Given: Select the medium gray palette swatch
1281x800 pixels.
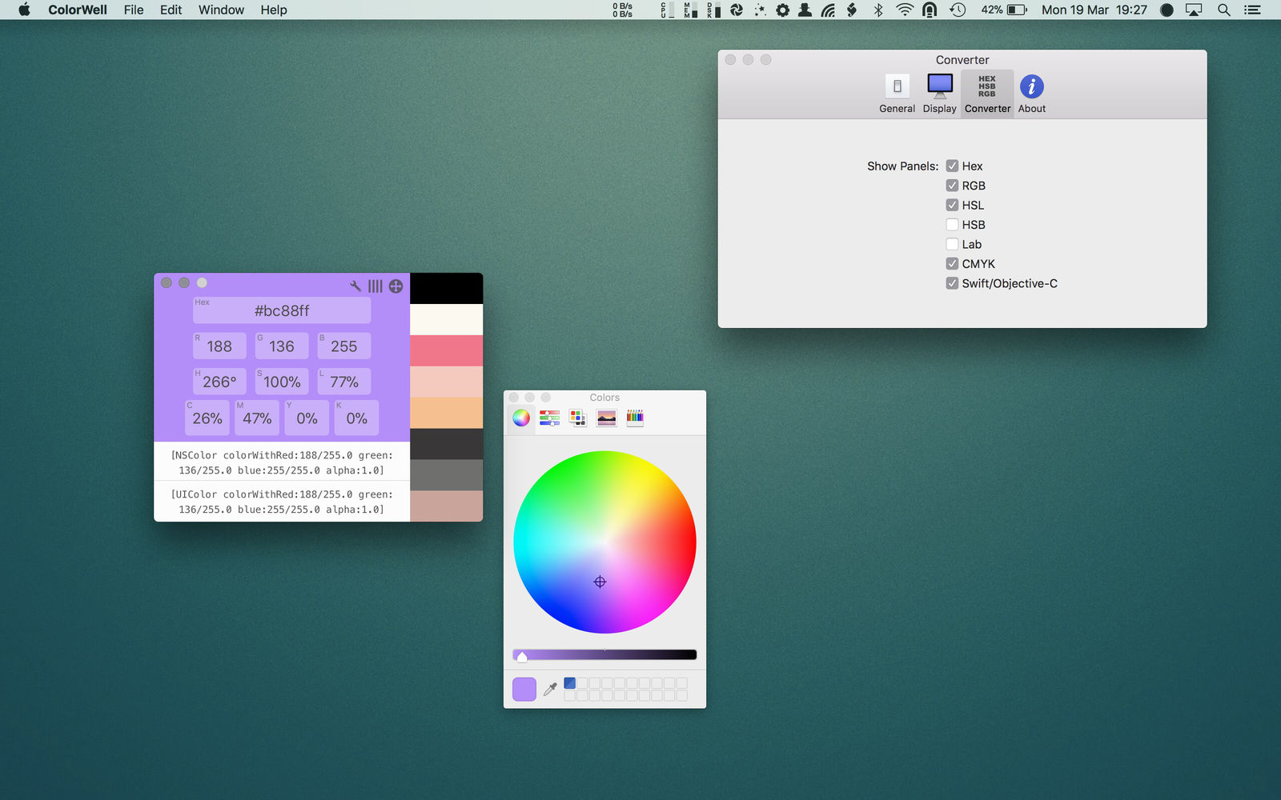Looking at the screenshot, I should [x=446, y=475].
